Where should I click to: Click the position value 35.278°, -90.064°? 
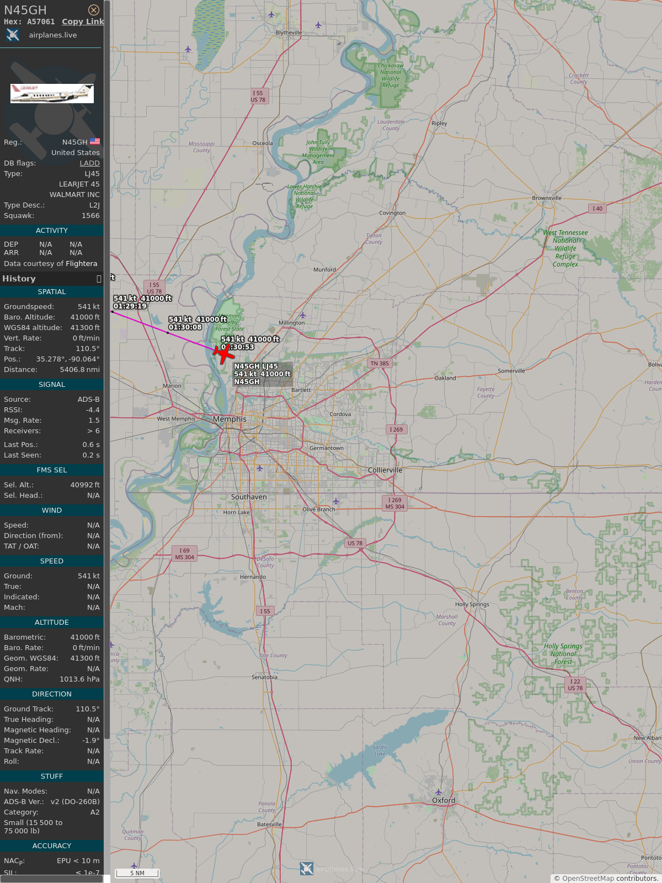[68, 359]
